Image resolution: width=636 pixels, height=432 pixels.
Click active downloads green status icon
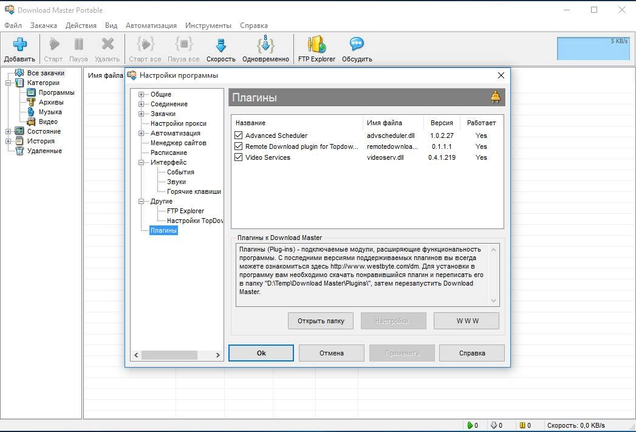[470, 425]
